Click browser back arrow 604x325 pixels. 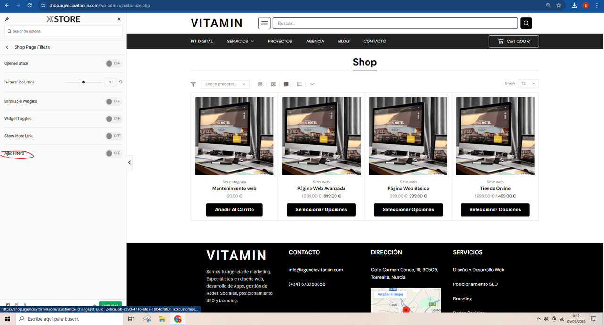pyautogui.click(x=7, y=5)
